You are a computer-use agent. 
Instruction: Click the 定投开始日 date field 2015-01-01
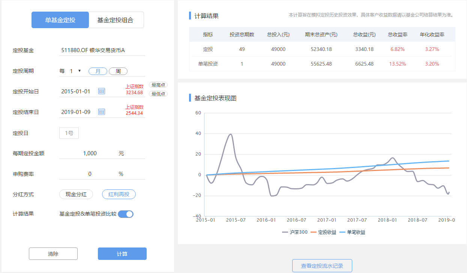pyautogui.click(x=76, y=91)
